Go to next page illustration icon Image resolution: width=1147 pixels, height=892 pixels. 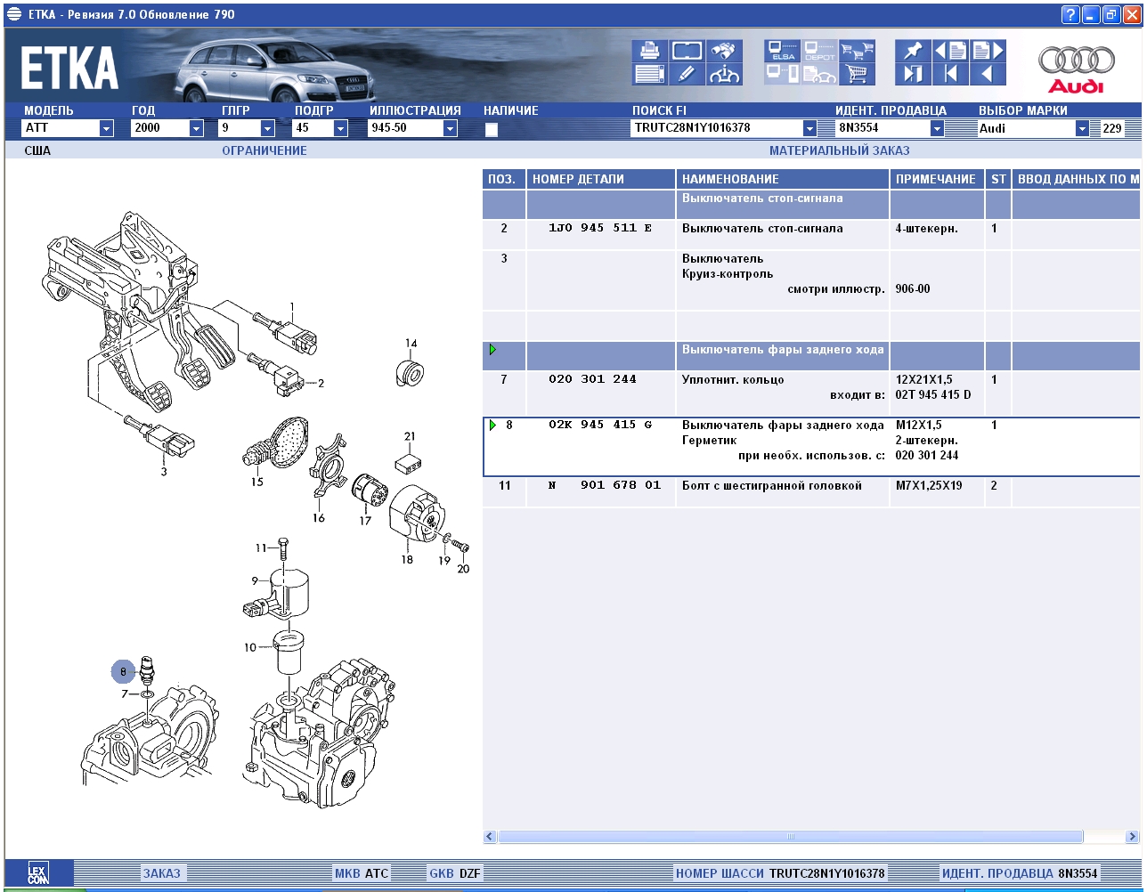[987, 51]
